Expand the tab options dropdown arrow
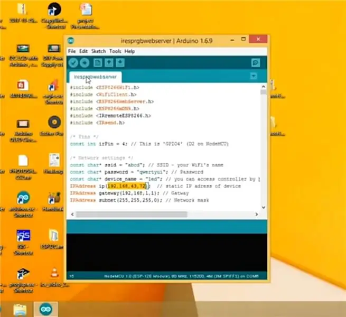 point(254,76)
